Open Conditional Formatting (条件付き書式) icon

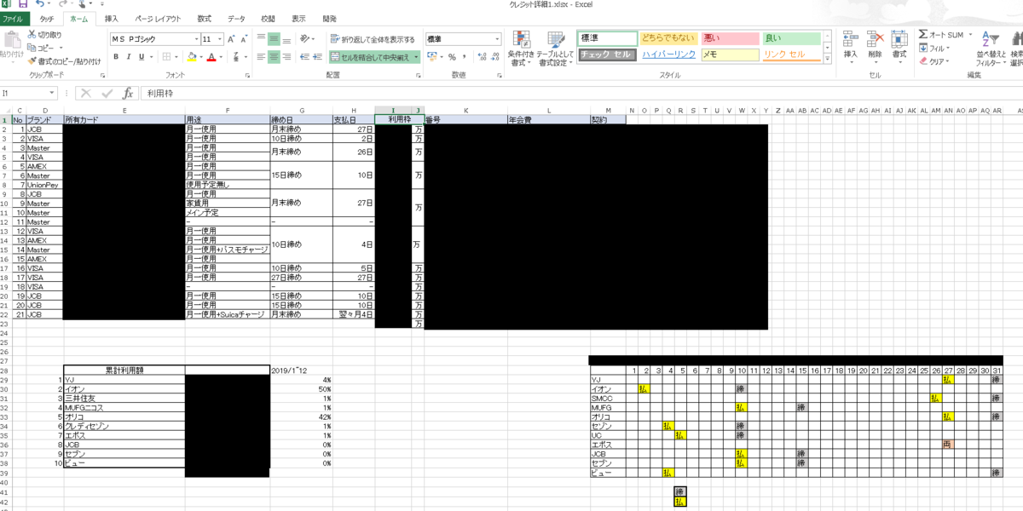click(520, 40)
